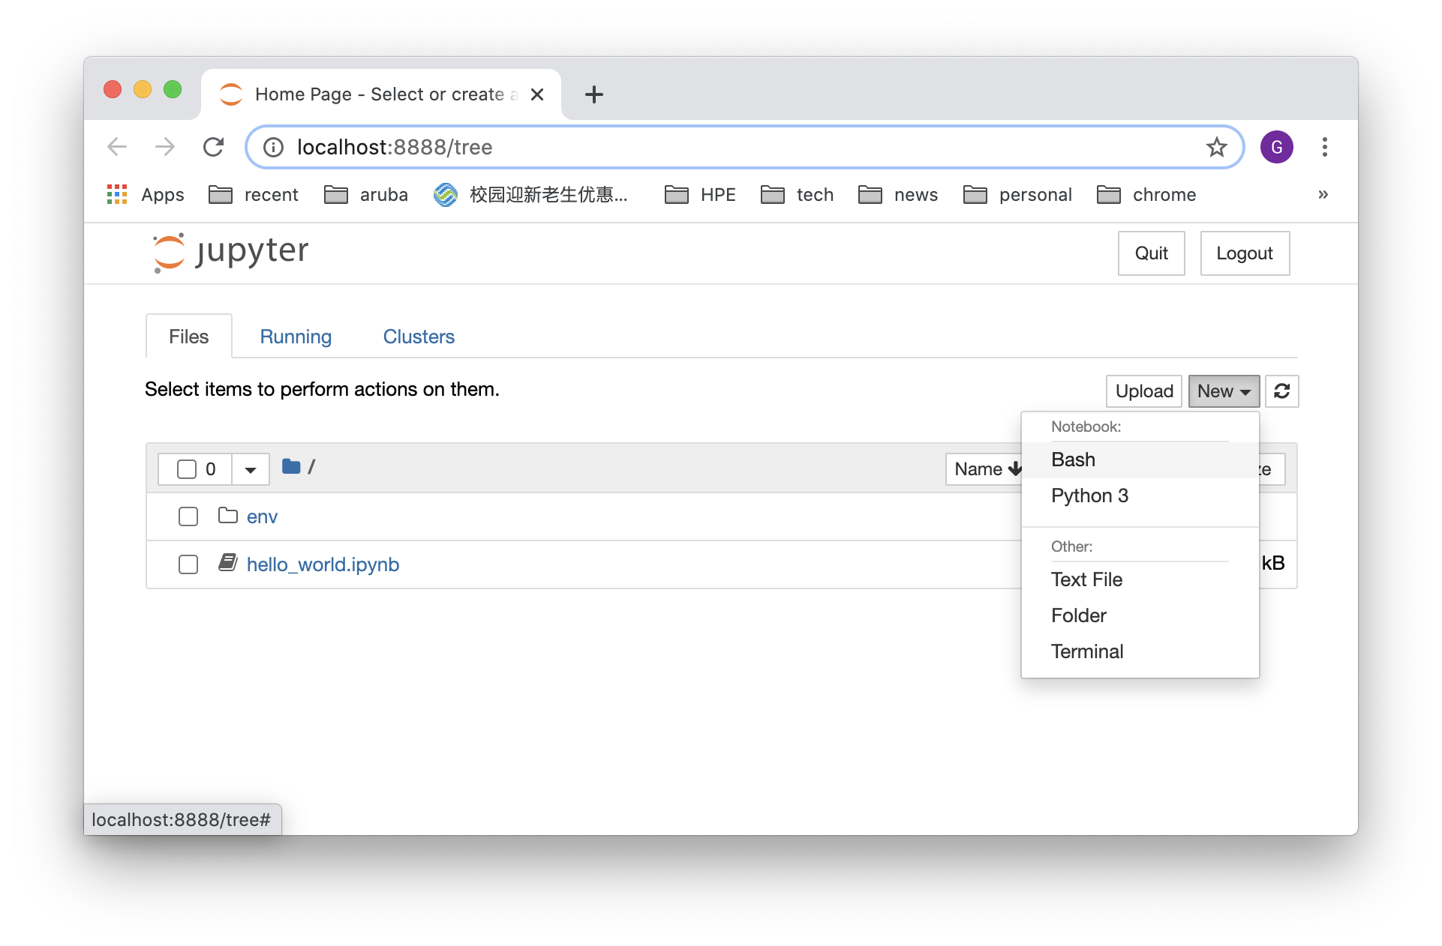Viewport: 1442px width, 946px height.
Task: Show hidden bookmarks overflow chevron
Action: coord(1323,195)
